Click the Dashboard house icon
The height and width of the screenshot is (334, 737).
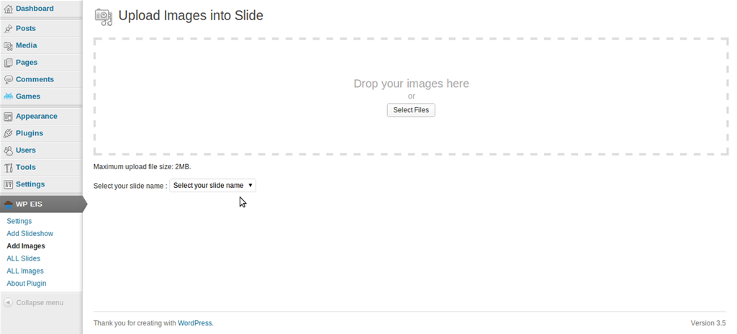click(8, 9)
